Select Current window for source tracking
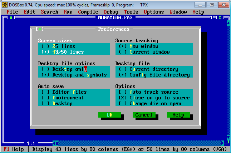The height and width of the screenshot is (153, 231). click(123, 52)
